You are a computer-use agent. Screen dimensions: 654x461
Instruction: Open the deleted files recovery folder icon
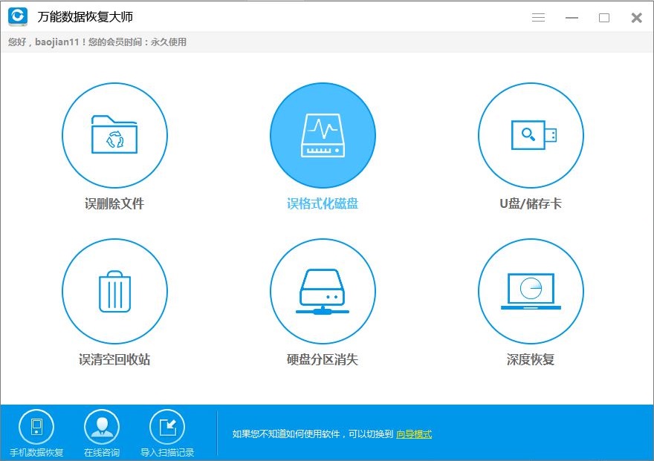(x=114, y=135)
